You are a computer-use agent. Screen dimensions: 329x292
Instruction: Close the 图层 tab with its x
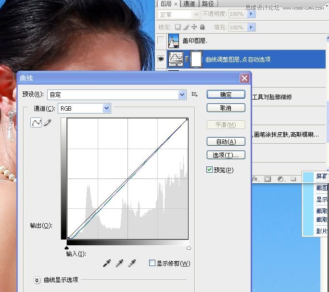(176, 4)
